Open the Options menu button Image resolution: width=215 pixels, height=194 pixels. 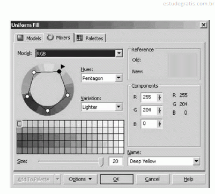click(80, 179)
